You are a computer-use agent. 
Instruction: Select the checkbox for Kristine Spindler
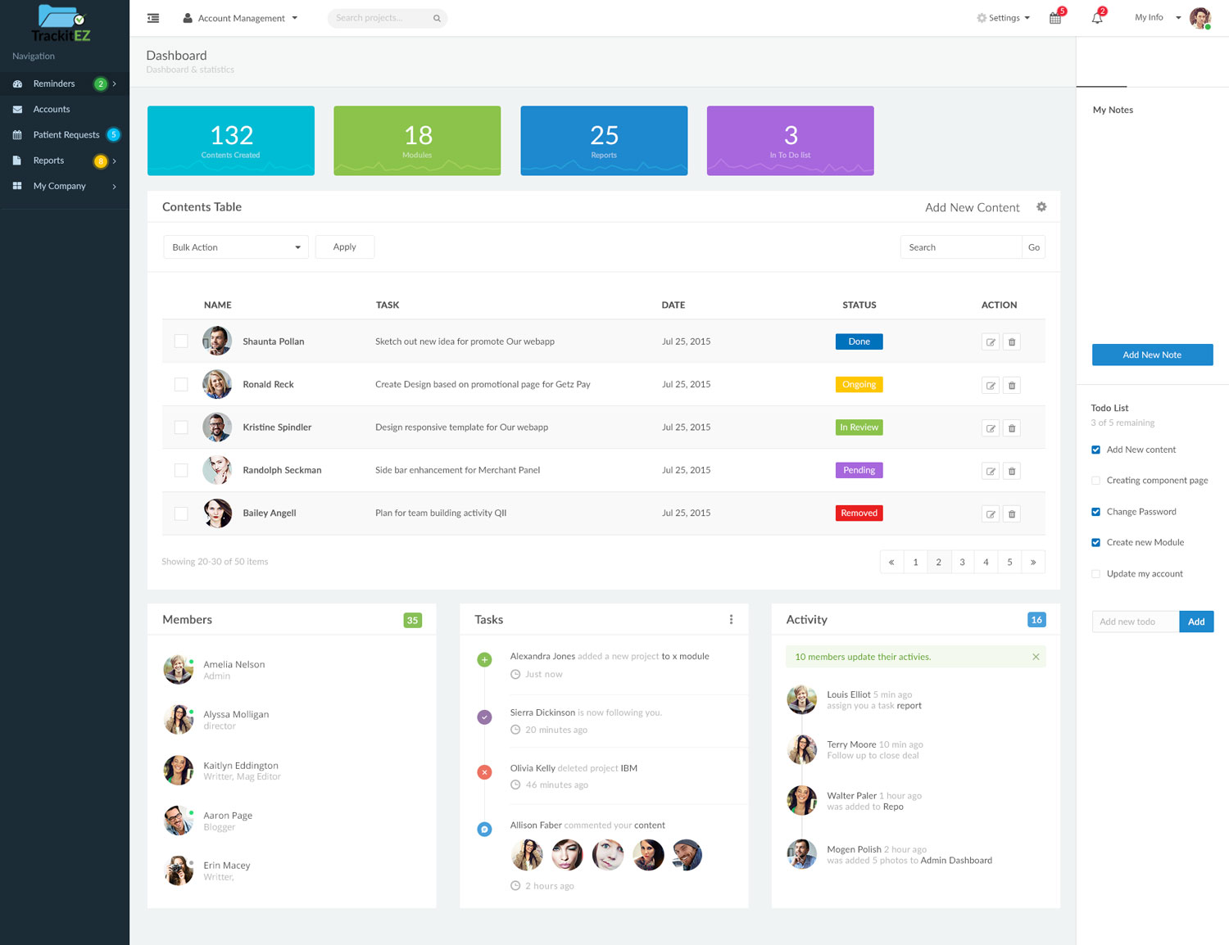tap(181, 427)
